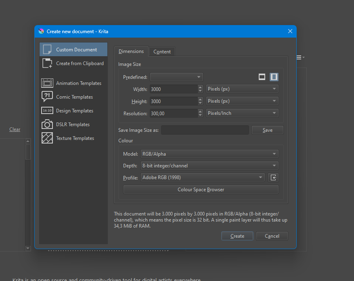Click the import colour profile icon

273,177
